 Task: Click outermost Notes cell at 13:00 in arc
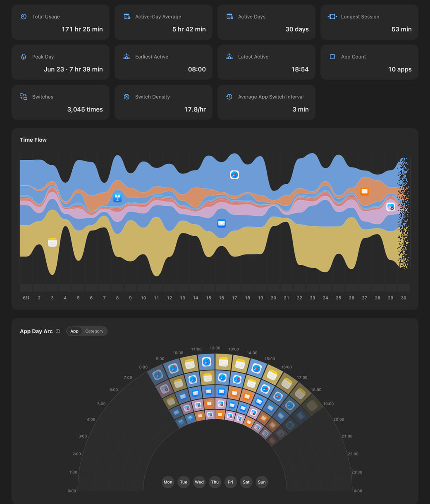click(240, 364)
